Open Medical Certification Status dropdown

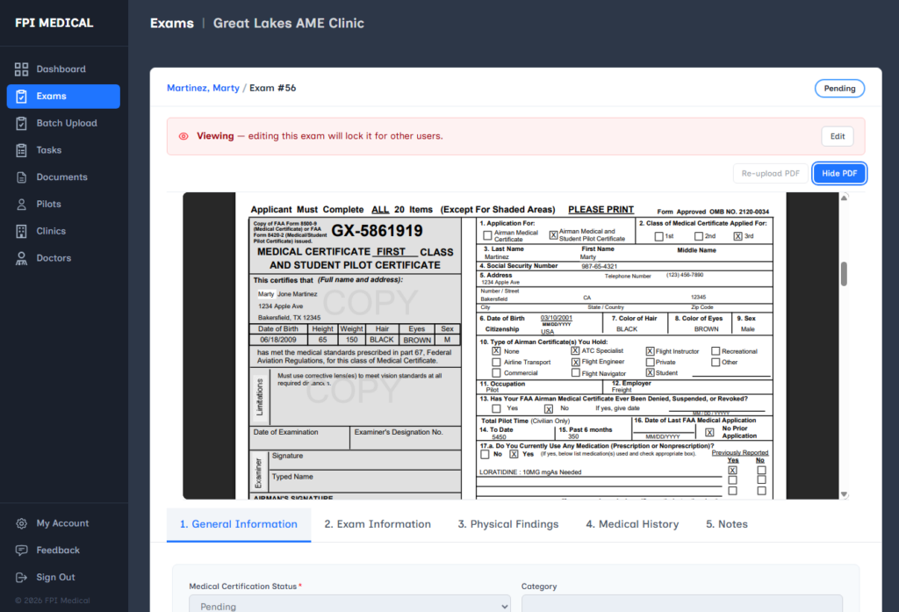coord(349,604)
